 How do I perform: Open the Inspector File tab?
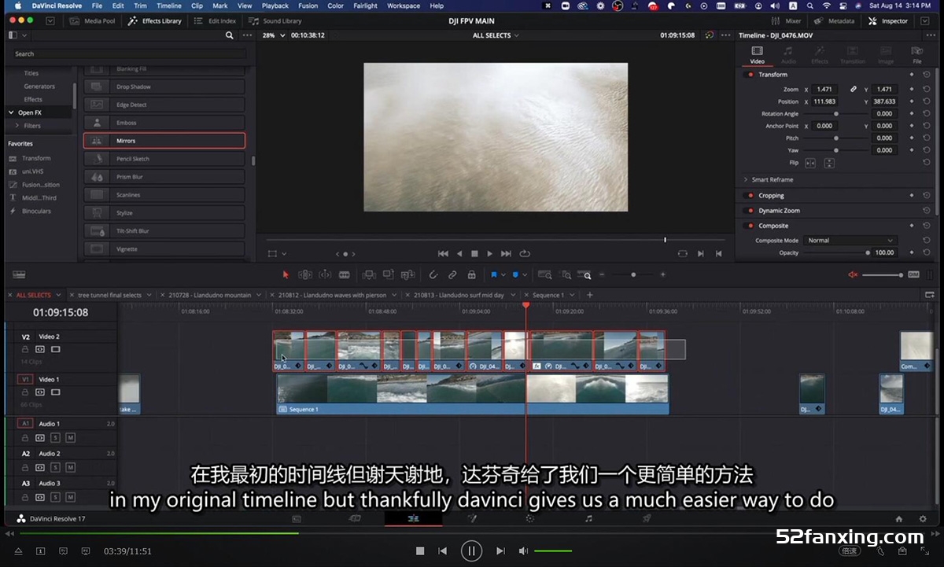pyautogui.click(x=916, y=54)
